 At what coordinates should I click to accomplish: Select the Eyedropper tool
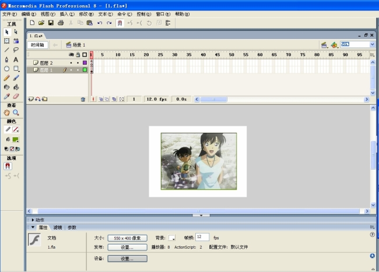[x=7, y=96]
